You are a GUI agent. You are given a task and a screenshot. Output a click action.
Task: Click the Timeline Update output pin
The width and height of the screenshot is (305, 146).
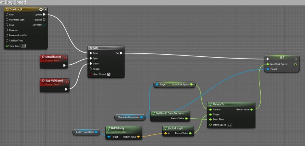pyautogui.click(x=44, y=14)
